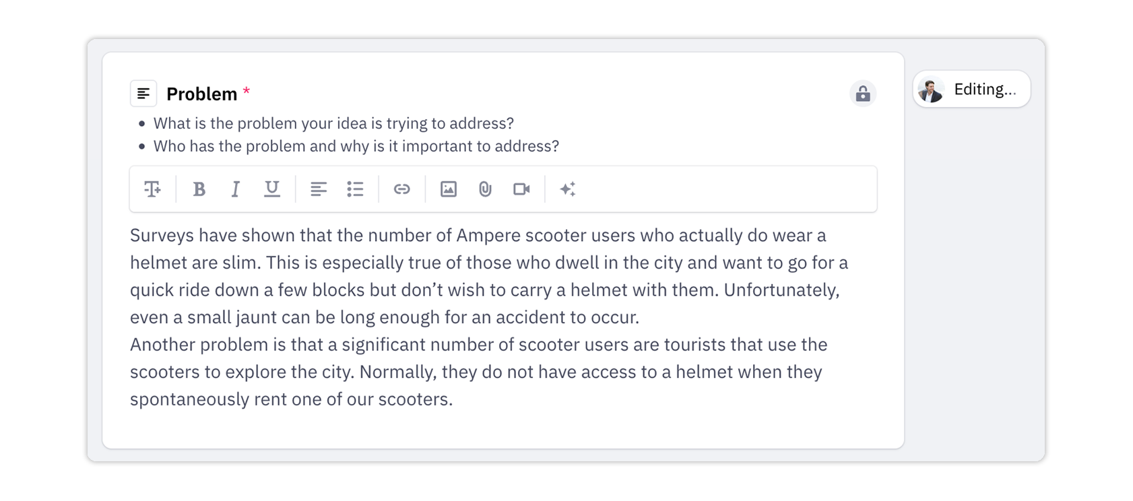This screenshot has height=501, width=1133.
Task: Toggle underline formatting
Action: (272, 189)
